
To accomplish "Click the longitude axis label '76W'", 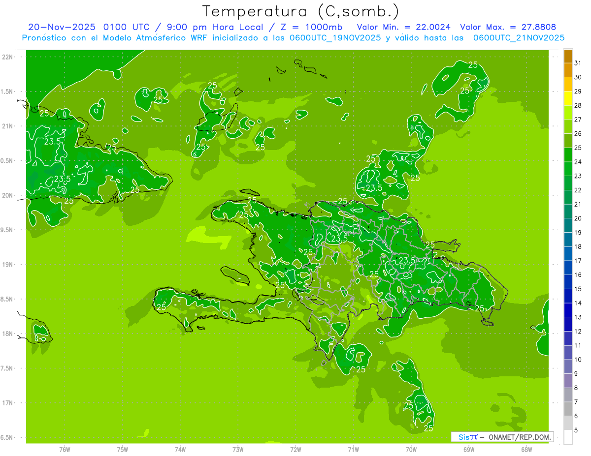I will tap(65, 449).
